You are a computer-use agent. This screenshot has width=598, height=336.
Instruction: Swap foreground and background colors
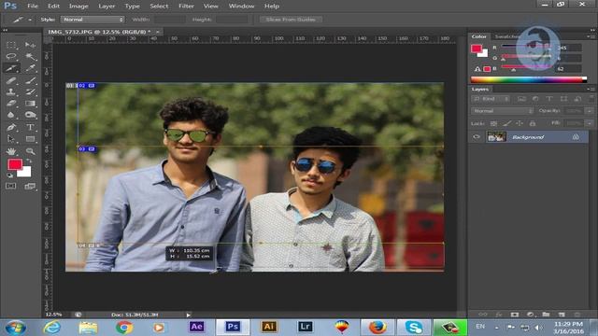pyautogui.click(x=29, y=161)
